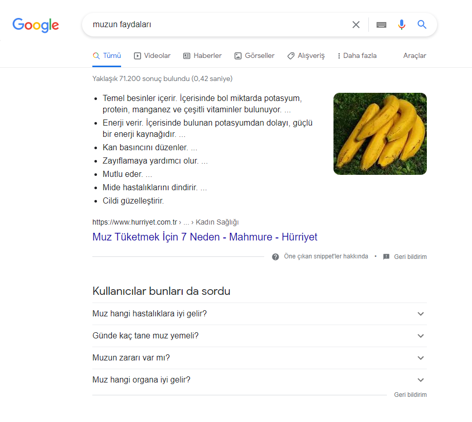This screenshot has width=472, height=422.
Task: Select the Alışveriş tab
Action: [x=306, y=56]
